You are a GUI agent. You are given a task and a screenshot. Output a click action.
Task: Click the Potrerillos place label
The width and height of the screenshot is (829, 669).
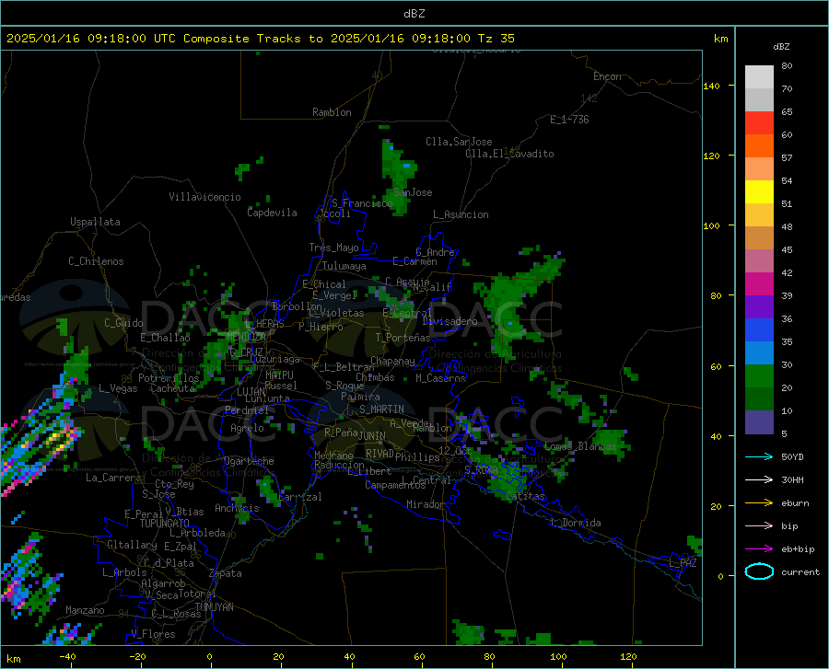tap(169, 378)
